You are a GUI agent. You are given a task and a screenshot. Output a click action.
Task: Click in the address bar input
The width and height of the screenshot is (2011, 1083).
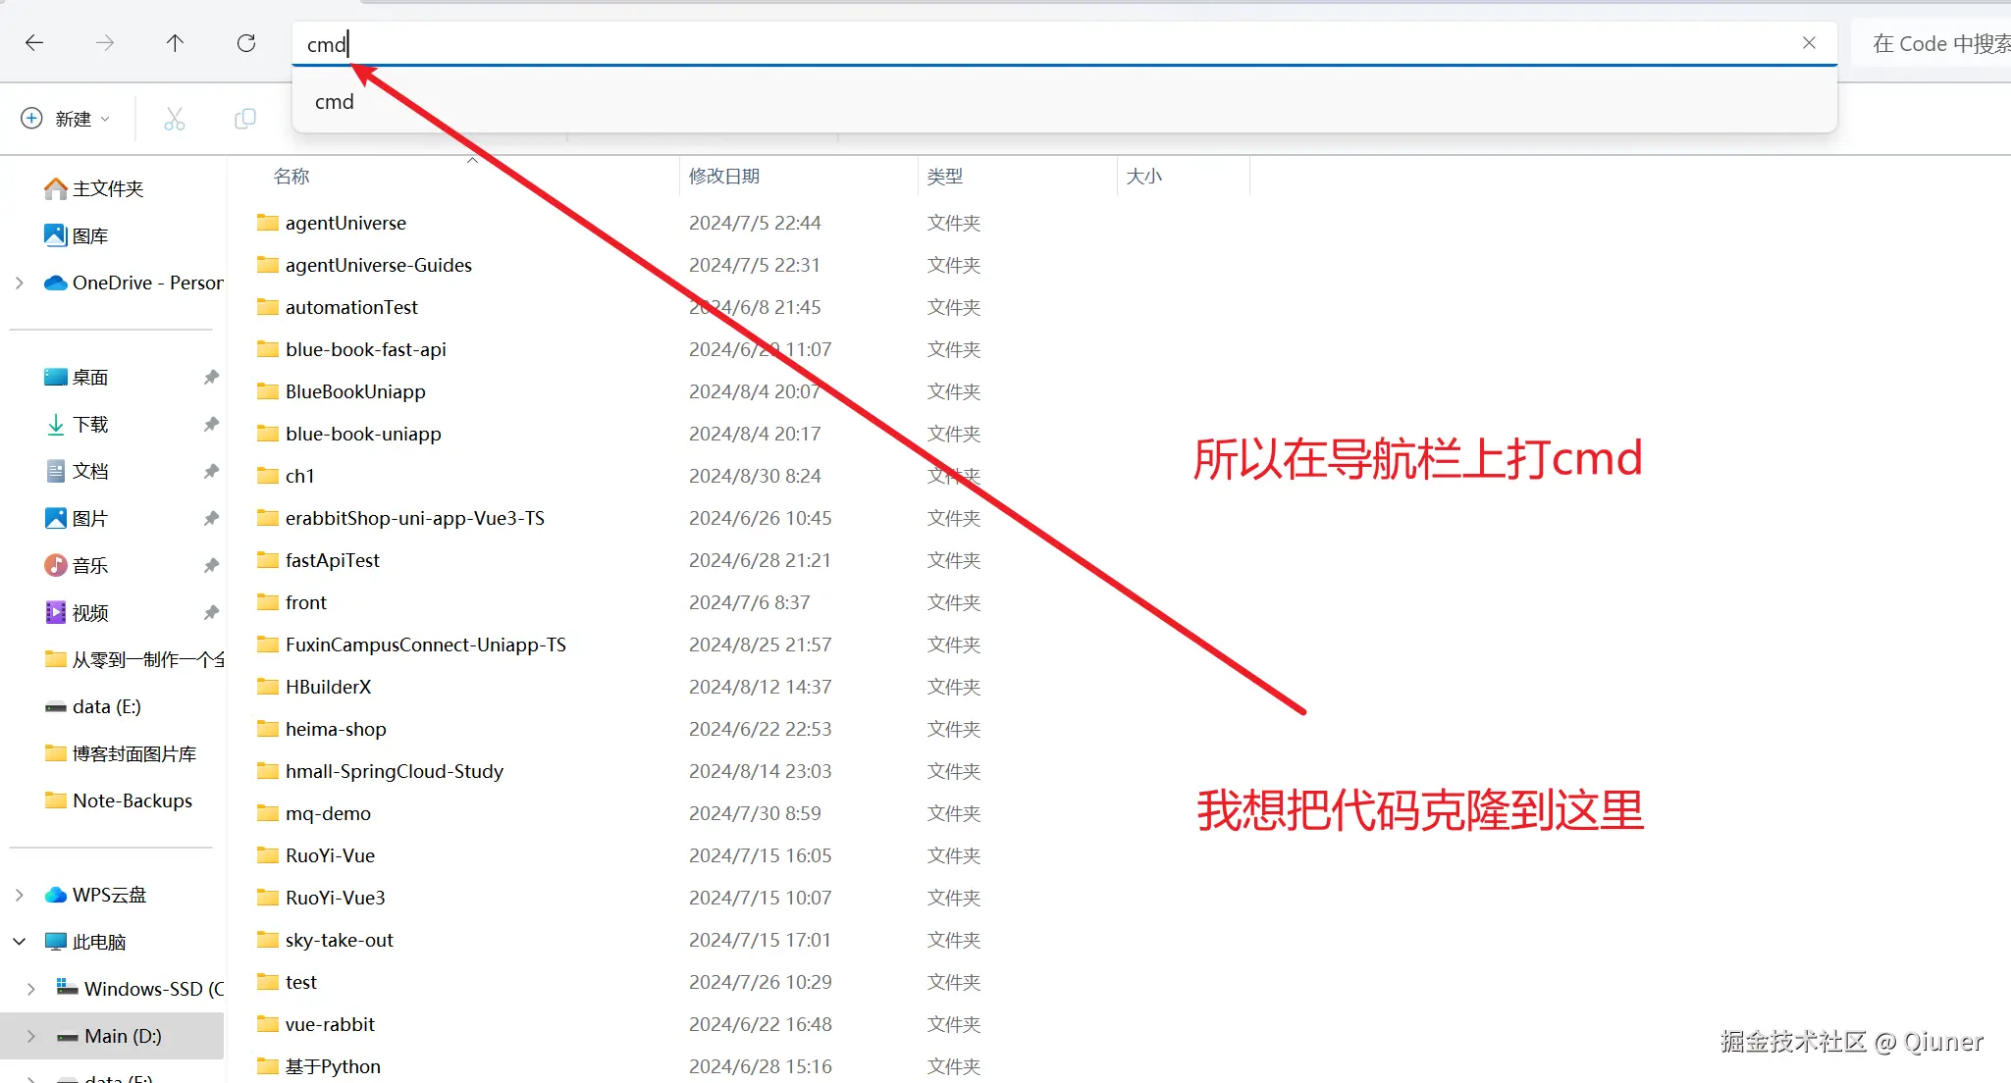point(981,44)
